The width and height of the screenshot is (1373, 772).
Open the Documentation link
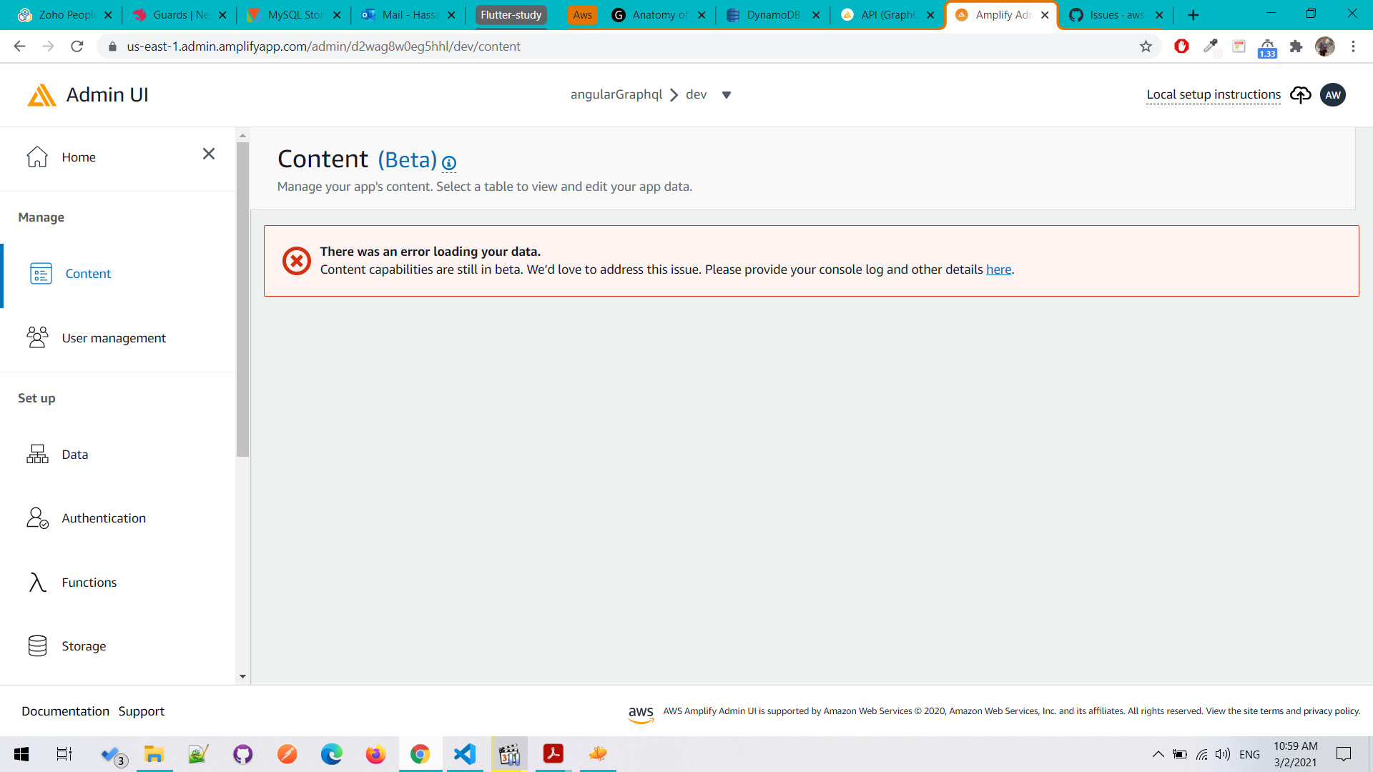[x=65, y=711]
